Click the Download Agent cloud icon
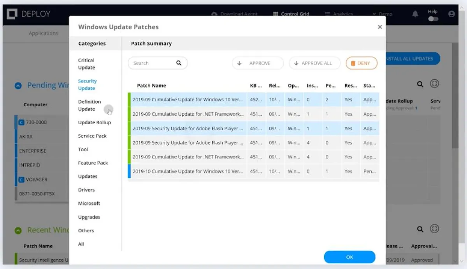The width and height of the screenshot is (467, 269). [x=214, y=14]
